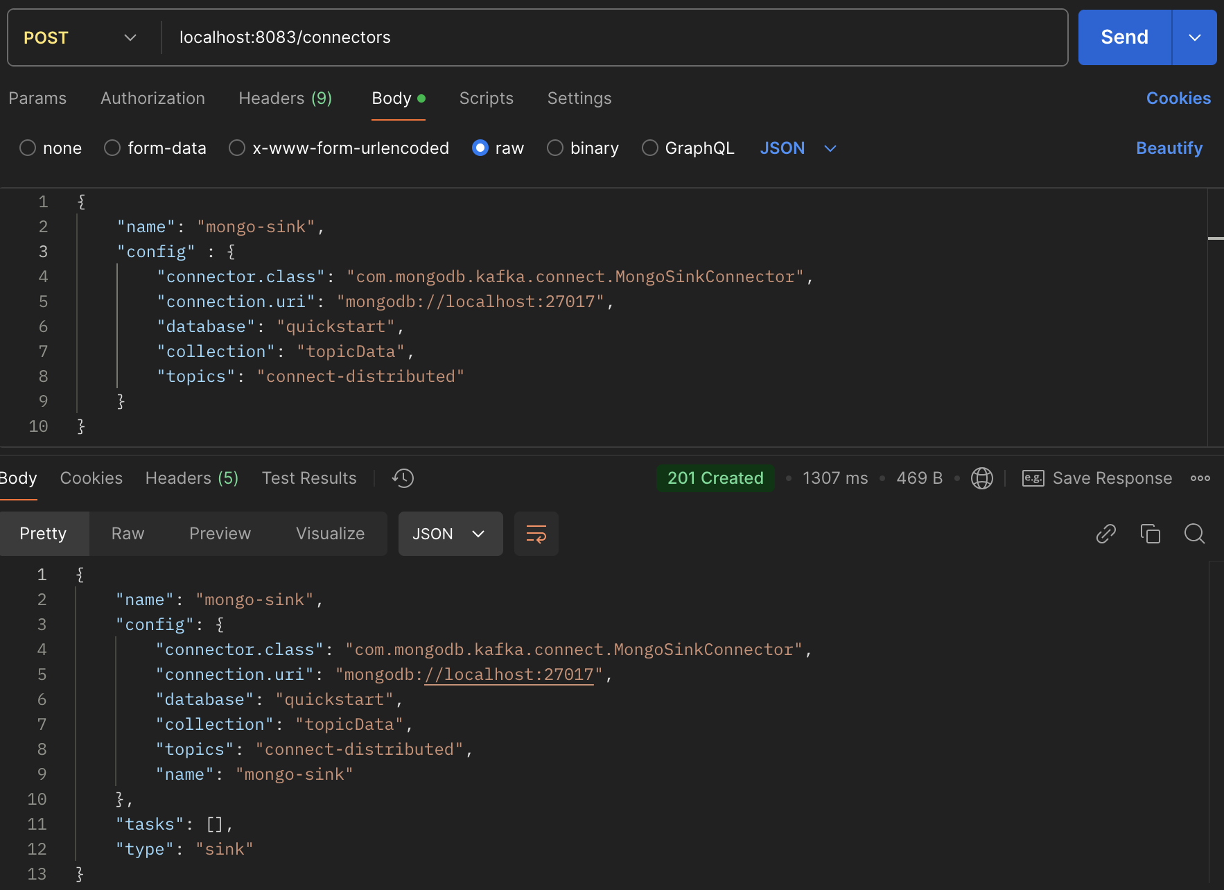Viewport: 1224px width, 890px height.
Task: Open the request body JSON format dropdown
Action: (798, 148)
